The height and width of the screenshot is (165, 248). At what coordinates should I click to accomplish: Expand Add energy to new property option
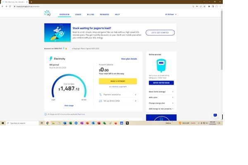[x=161, y=108]
